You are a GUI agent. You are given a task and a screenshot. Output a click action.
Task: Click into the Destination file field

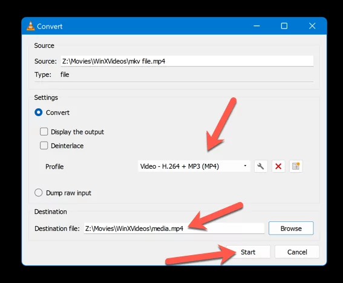tap(174, 229)
